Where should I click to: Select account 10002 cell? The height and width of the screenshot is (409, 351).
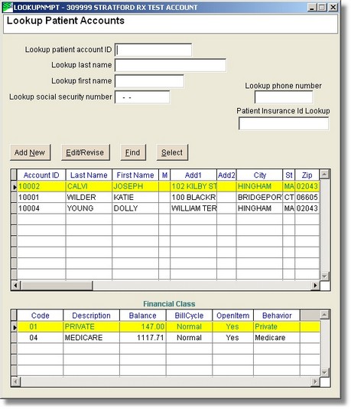[x=41, y=186]
